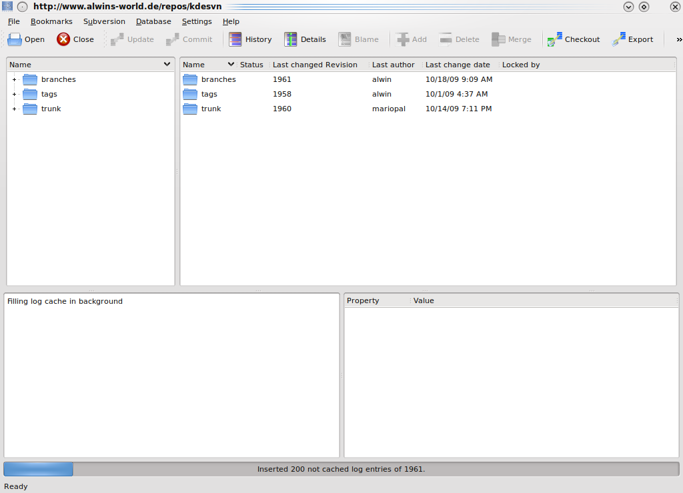683x493 pixels.
Task: Open the Bookmarks menu
Action: (x=51, y=21)
